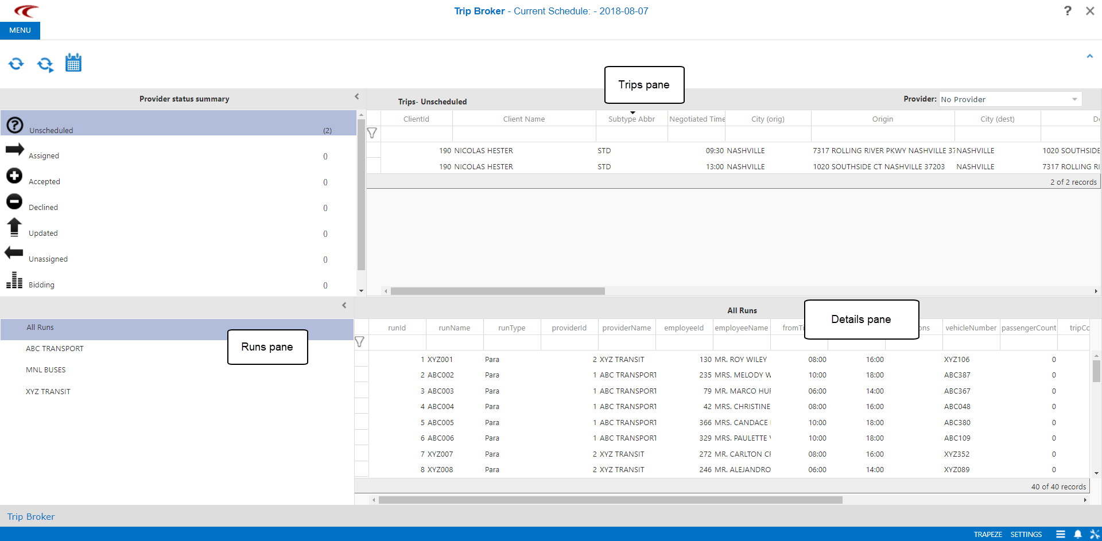Screen dimensions: 1102x541
Task: Click the Declined status icon
Action: coord(14,201)
